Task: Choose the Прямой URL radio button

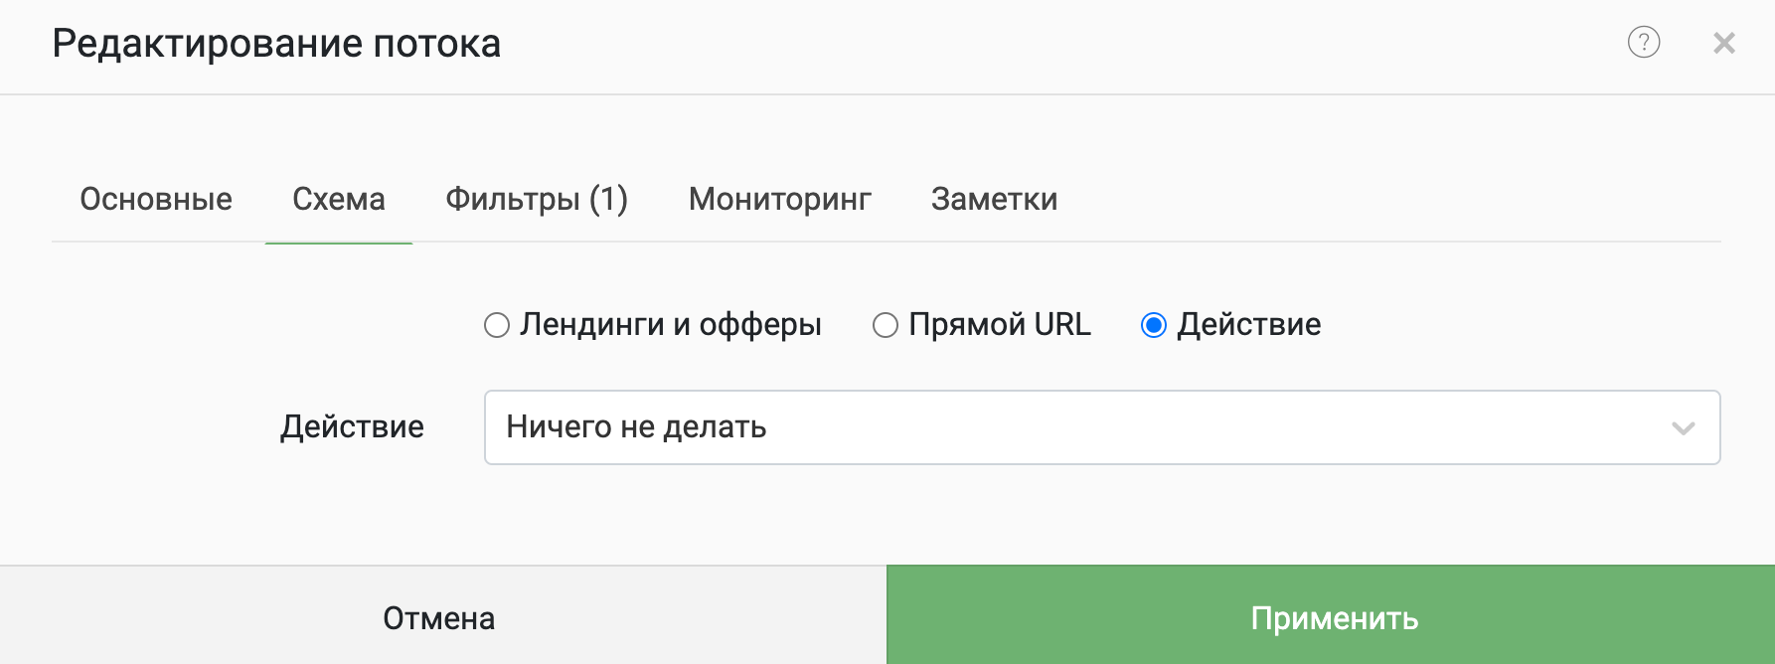Action: (886, 325)
